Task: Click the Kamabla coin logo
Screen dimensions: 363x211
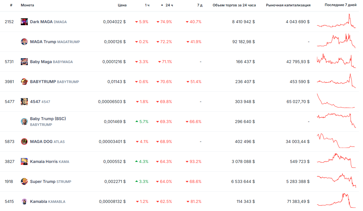Action: pos(24,201)
